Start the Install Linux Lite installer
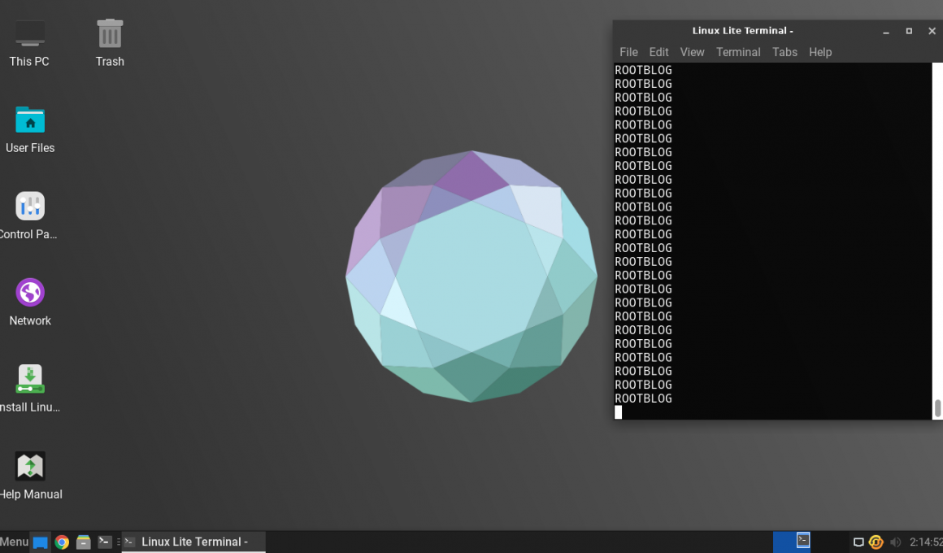Screen dimensions: 943x553 pos(30,379)
